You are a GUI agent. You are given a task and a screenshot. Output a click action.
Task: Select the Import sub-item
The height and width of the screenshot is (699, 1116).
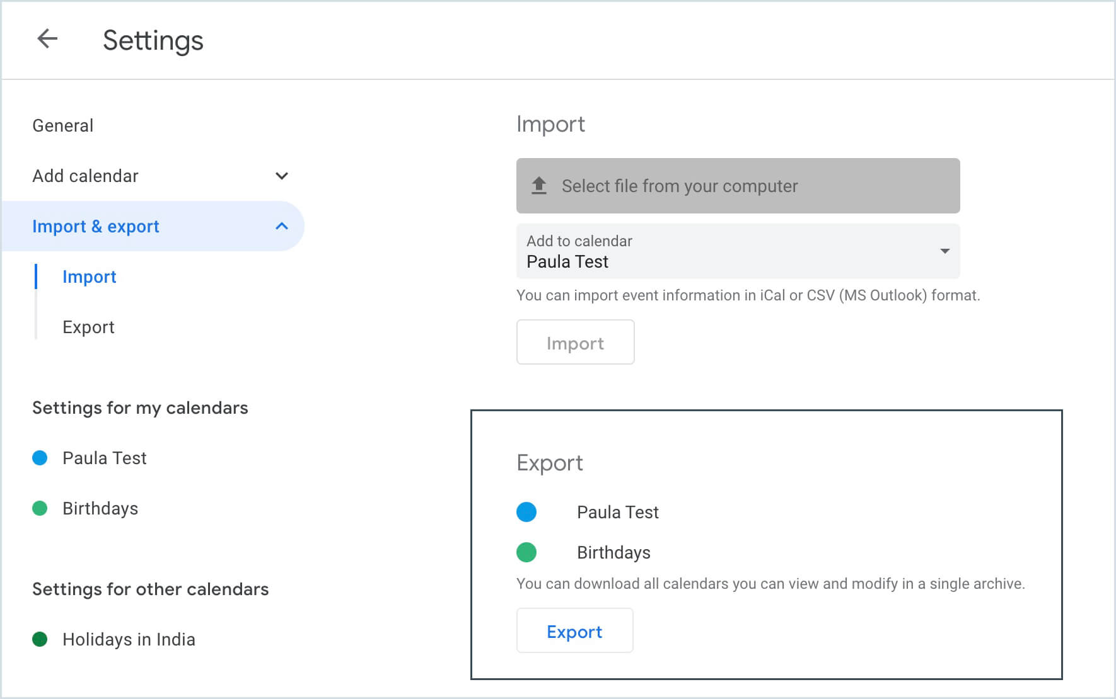89,276
